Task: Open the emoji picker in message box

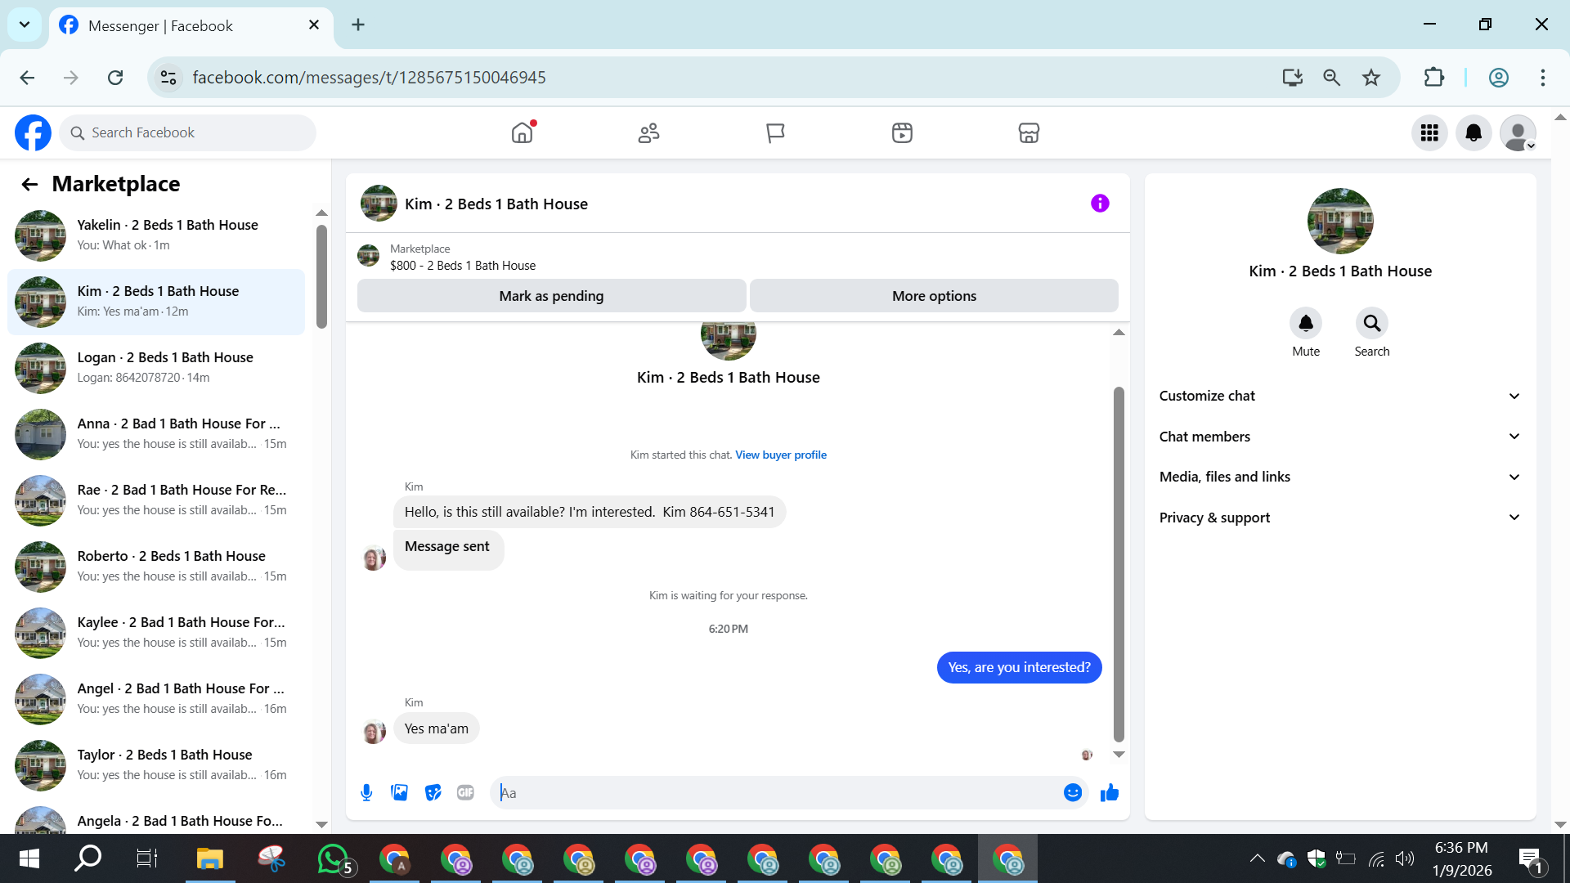Action: (1072, 792)
